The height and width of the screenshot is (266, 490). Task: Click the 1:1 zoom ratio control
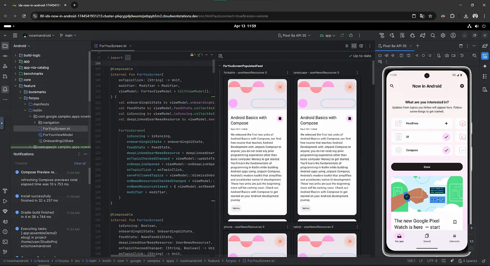tap(471, 241)
